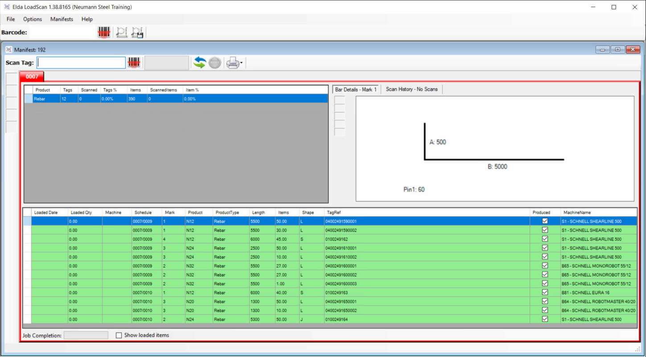Click the ScannedItems column header
The image size is (646, 357).
coord(165,90)
